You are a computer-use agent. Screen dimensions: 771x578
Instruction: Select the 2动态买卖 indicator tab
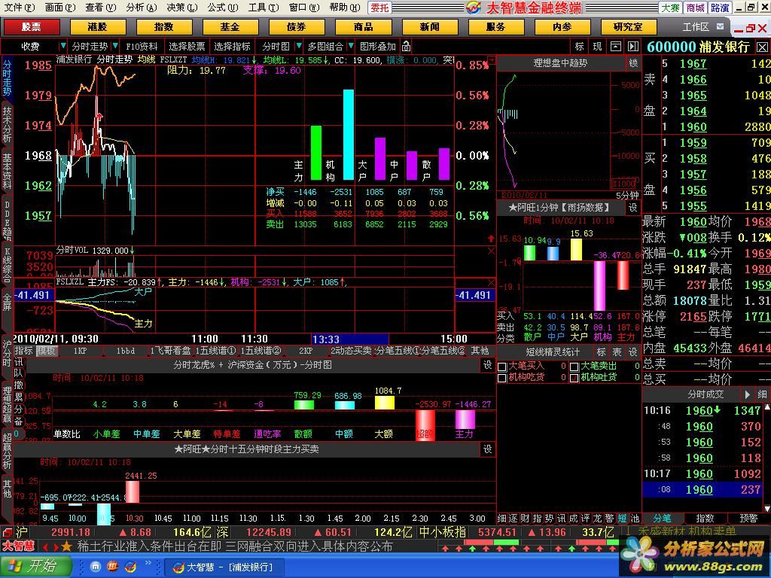351,351
